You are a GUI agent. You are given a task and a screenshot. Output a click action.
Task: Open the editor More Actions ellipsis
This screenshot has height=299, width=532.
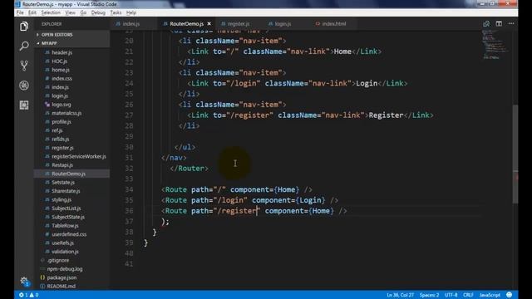tap(511, 24)
